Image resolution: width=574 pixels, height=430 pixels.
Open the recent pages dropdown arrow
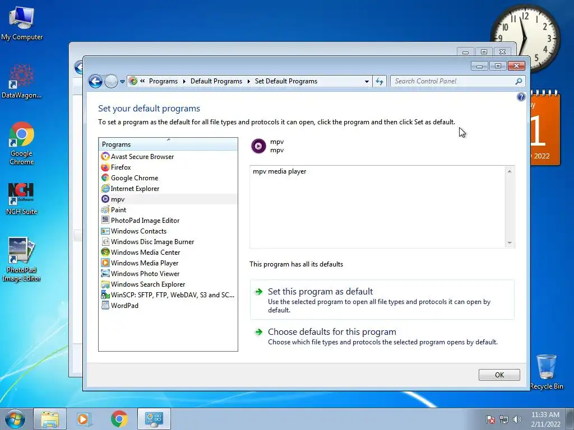(x=122, y=82)
